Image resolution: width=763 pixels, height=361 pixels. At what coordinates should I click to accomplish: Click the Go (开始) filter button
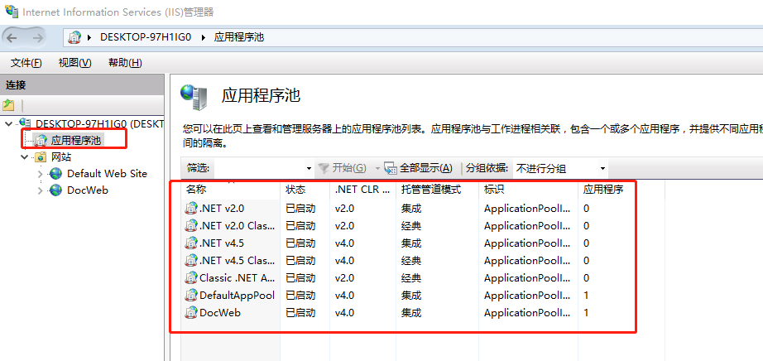pos(343,169)
